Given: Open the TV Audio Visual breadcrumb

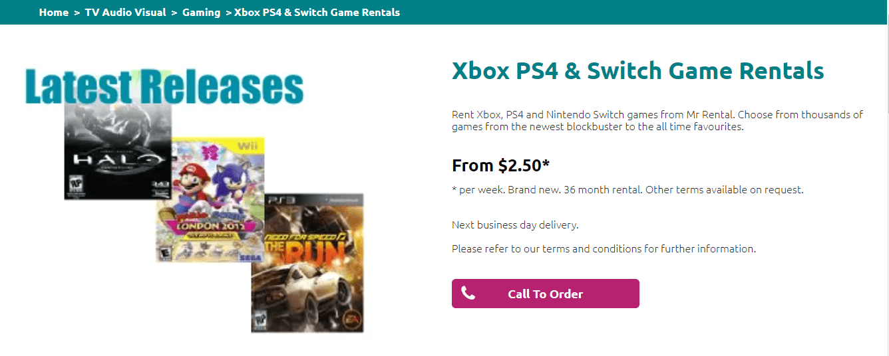Looking at the screenshot, I should tap(125, 13).
